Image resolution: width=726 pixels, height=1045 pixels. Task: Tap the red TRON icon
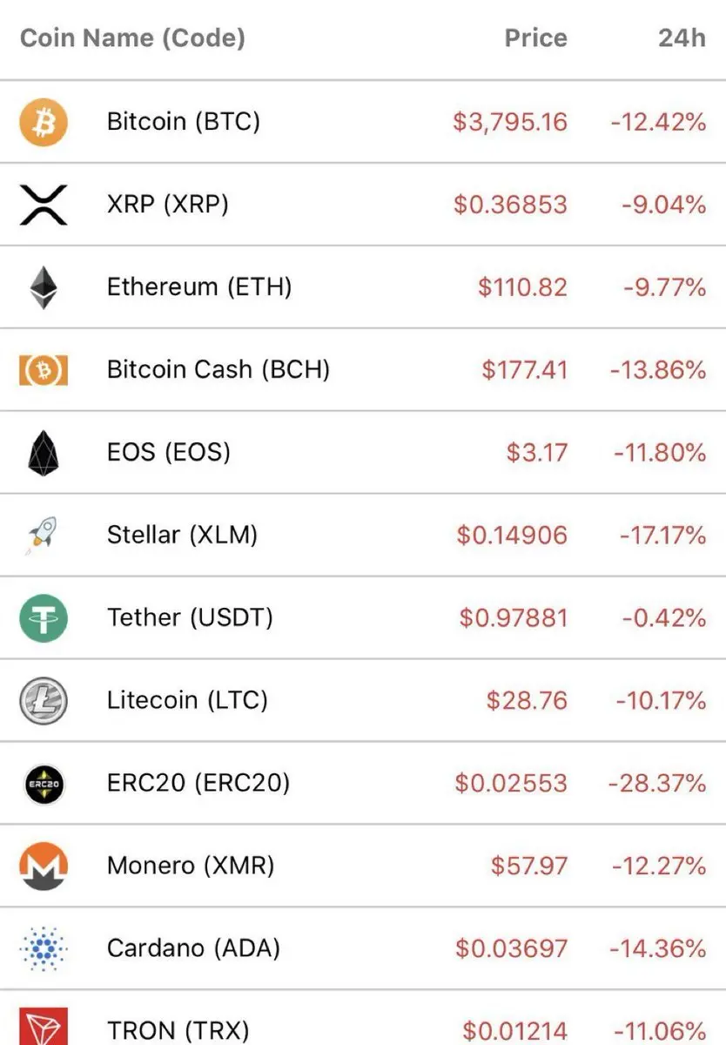[43, 1028]
